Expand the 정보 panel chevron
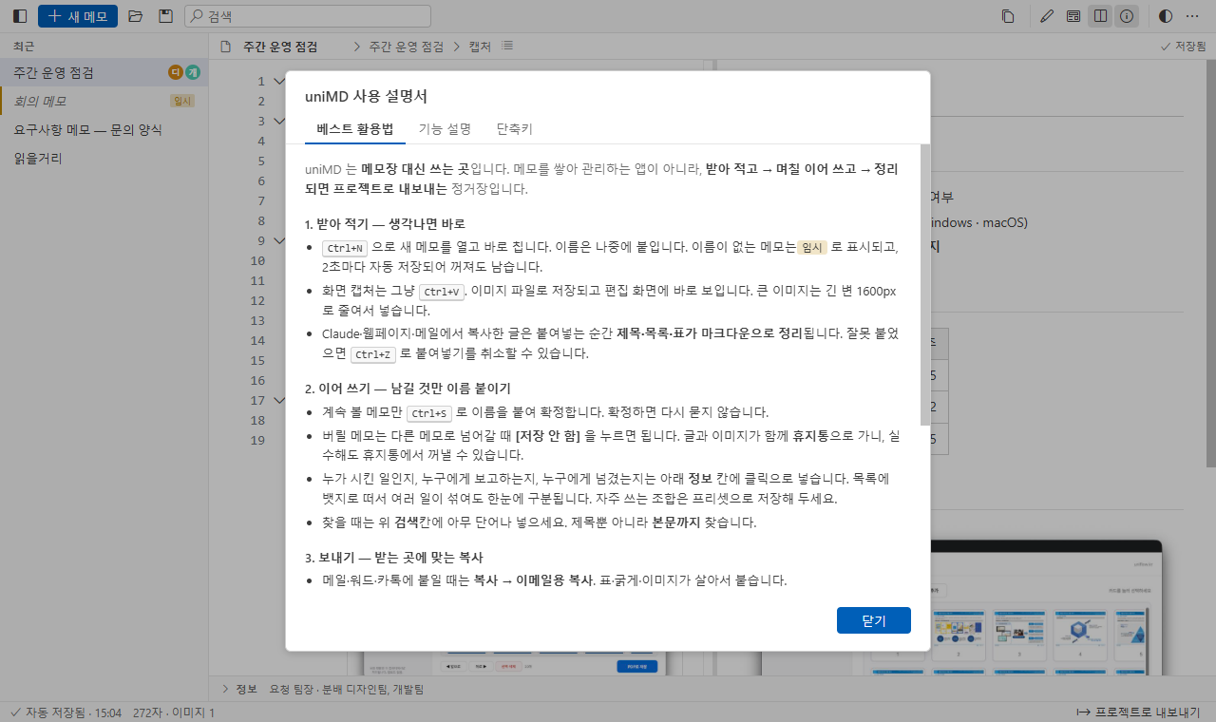Viewport: 1216px width, 722px height. (224, 689)
